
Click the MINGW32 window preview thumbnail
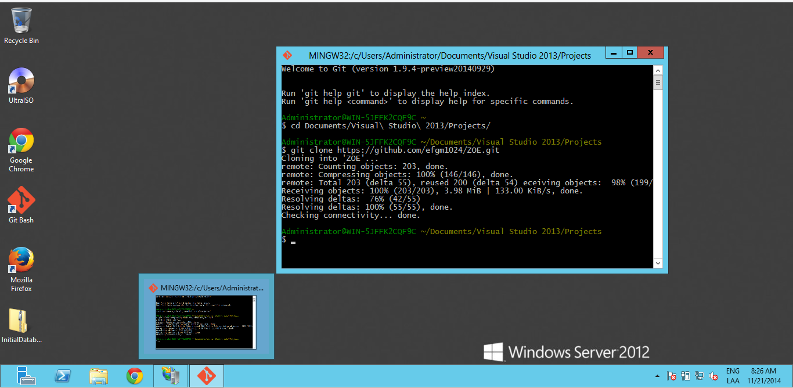coord(206,322)
